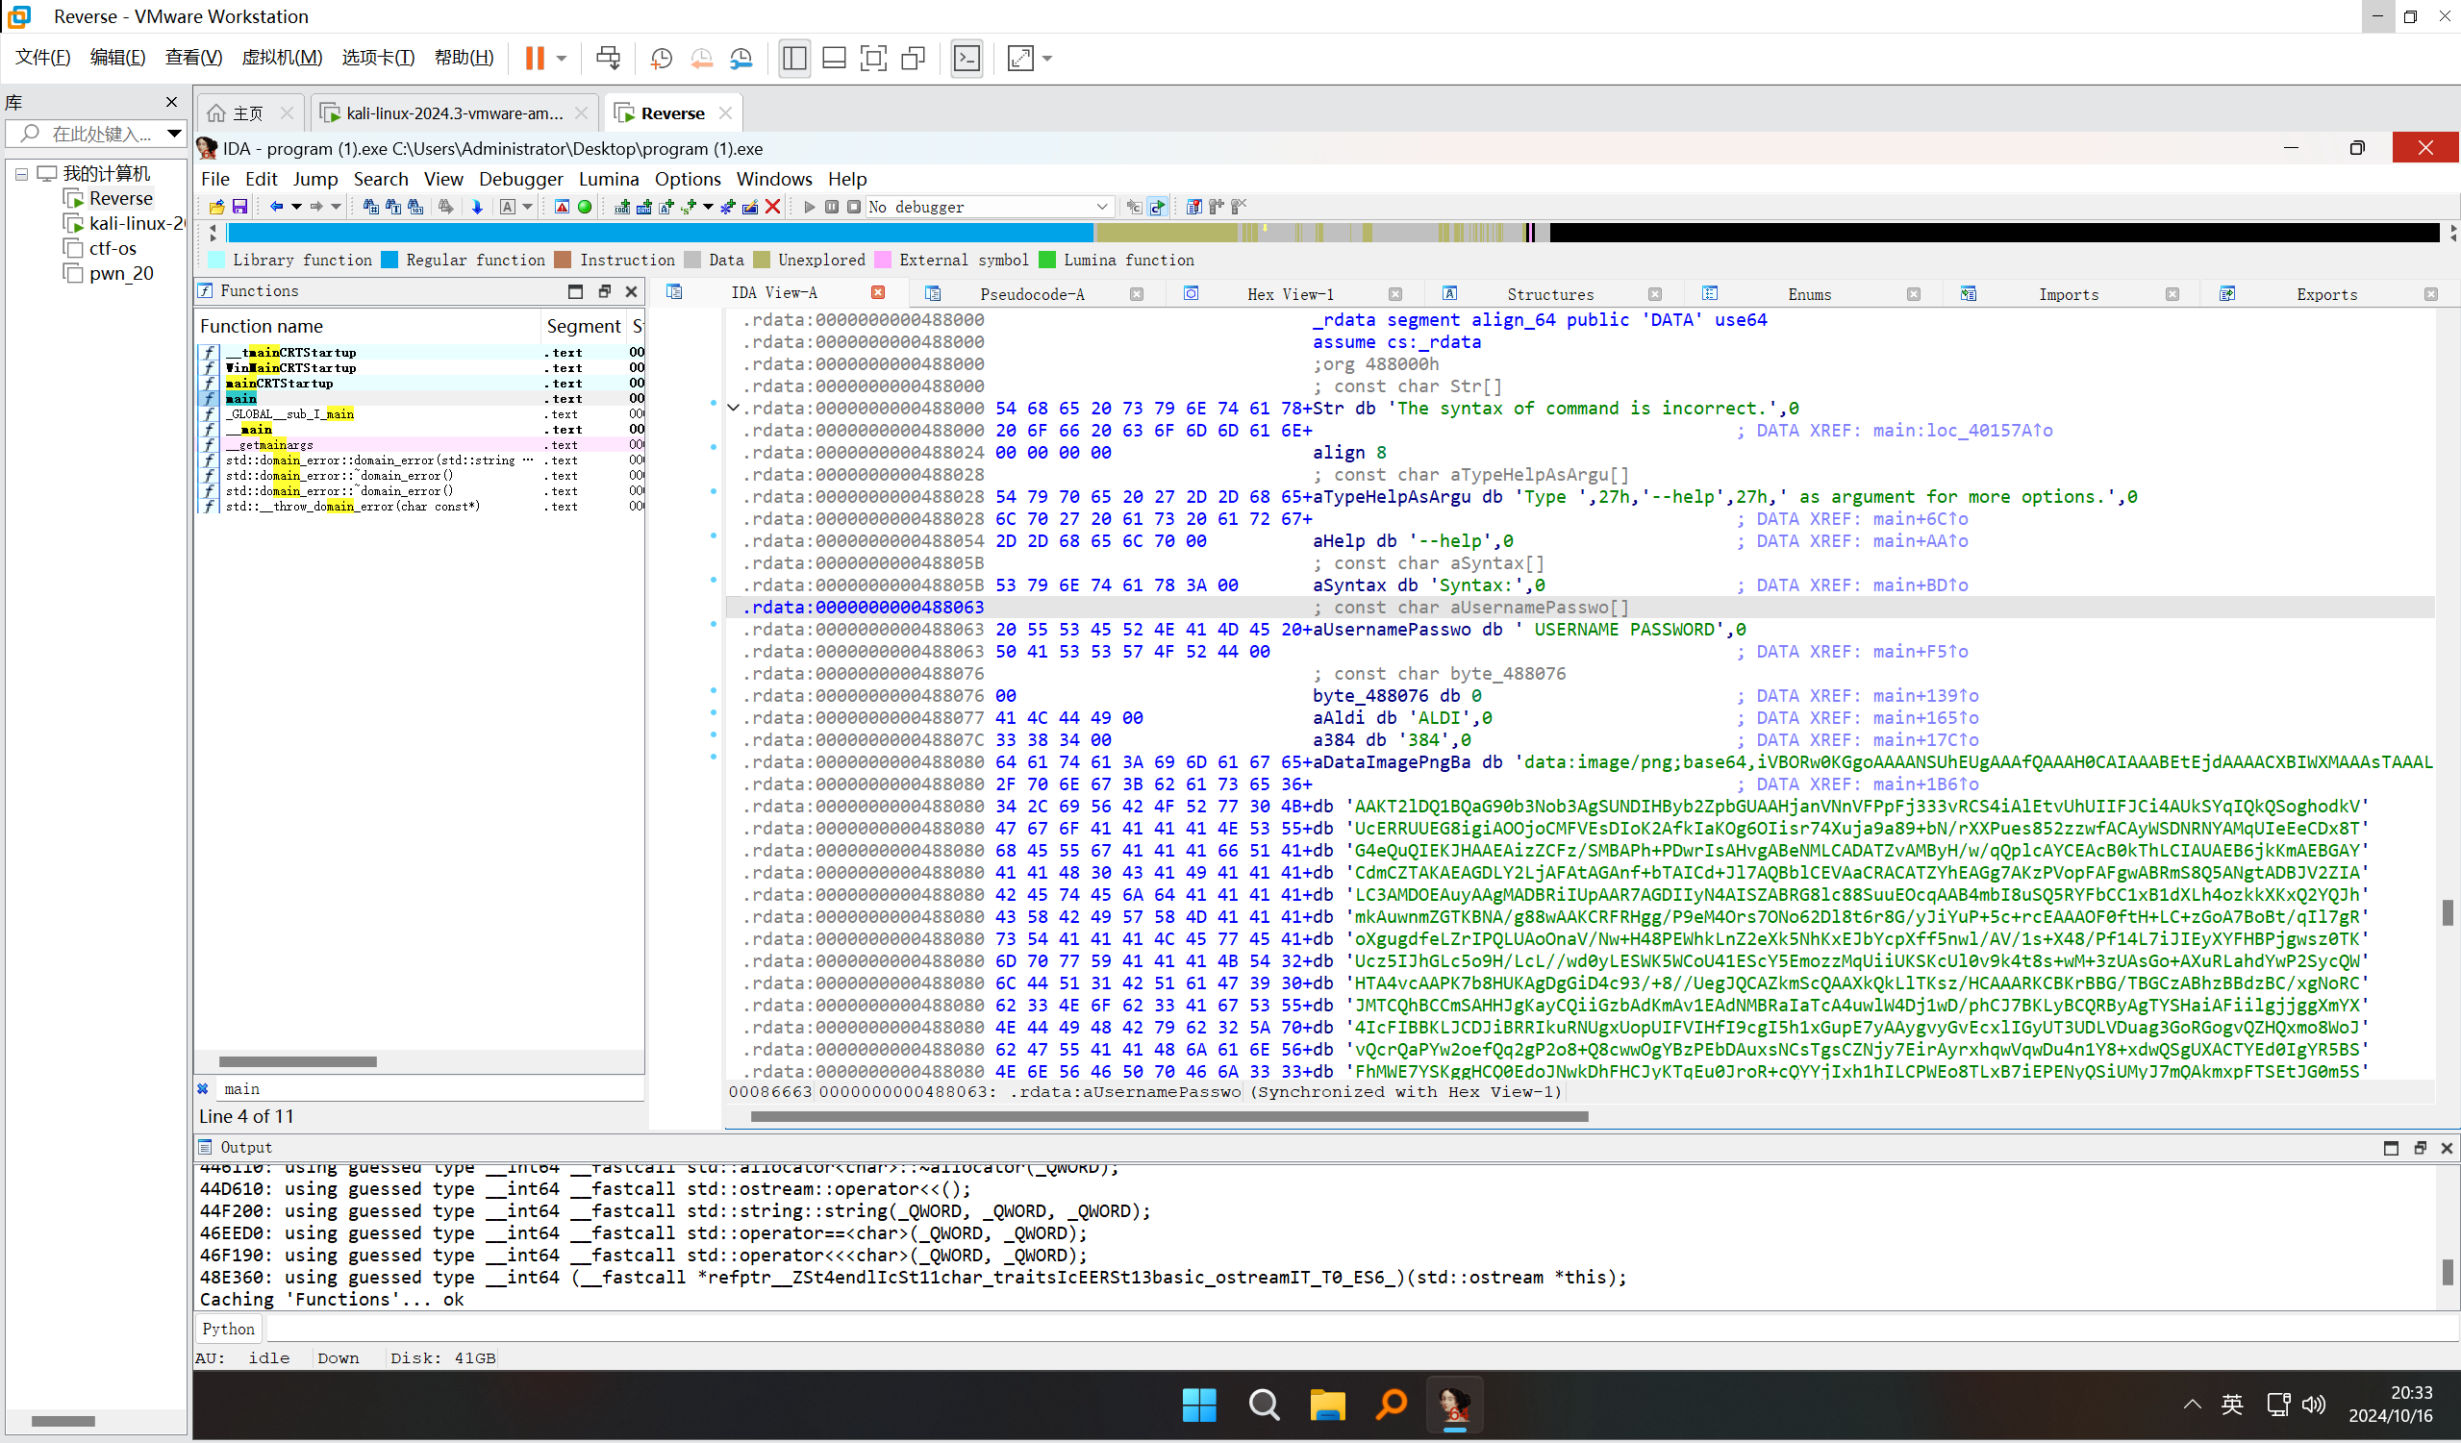Viewport: 2461px width, 1443px height.
Task: Switch to the Hex View-1 tab
Action: (1289, 294)
